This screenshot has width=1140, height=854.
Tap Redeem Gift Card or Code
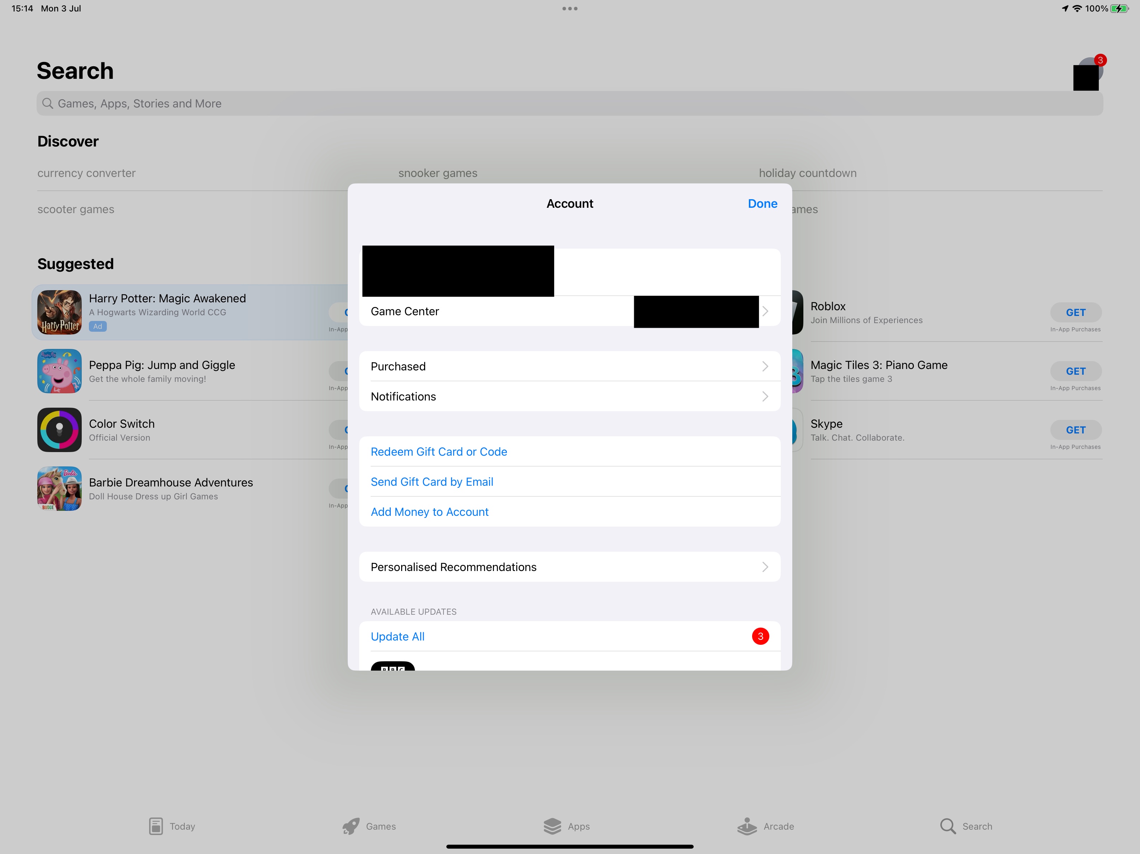[438, 451]
